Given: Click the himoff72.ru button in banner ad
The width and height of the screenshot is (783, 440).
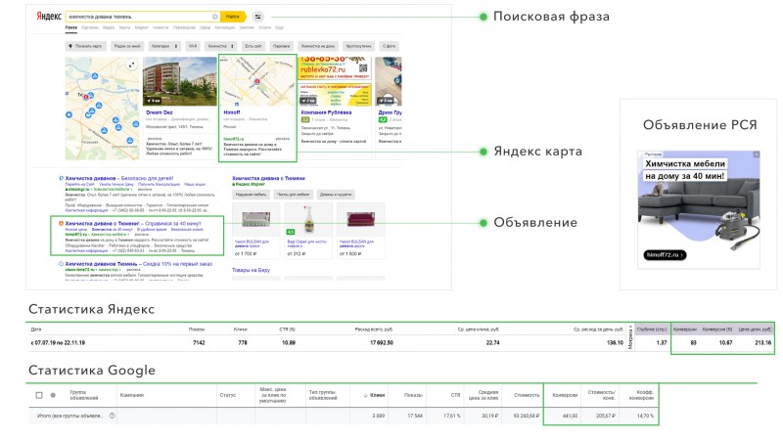Looking at the screenshot, I should click(665, 254).
